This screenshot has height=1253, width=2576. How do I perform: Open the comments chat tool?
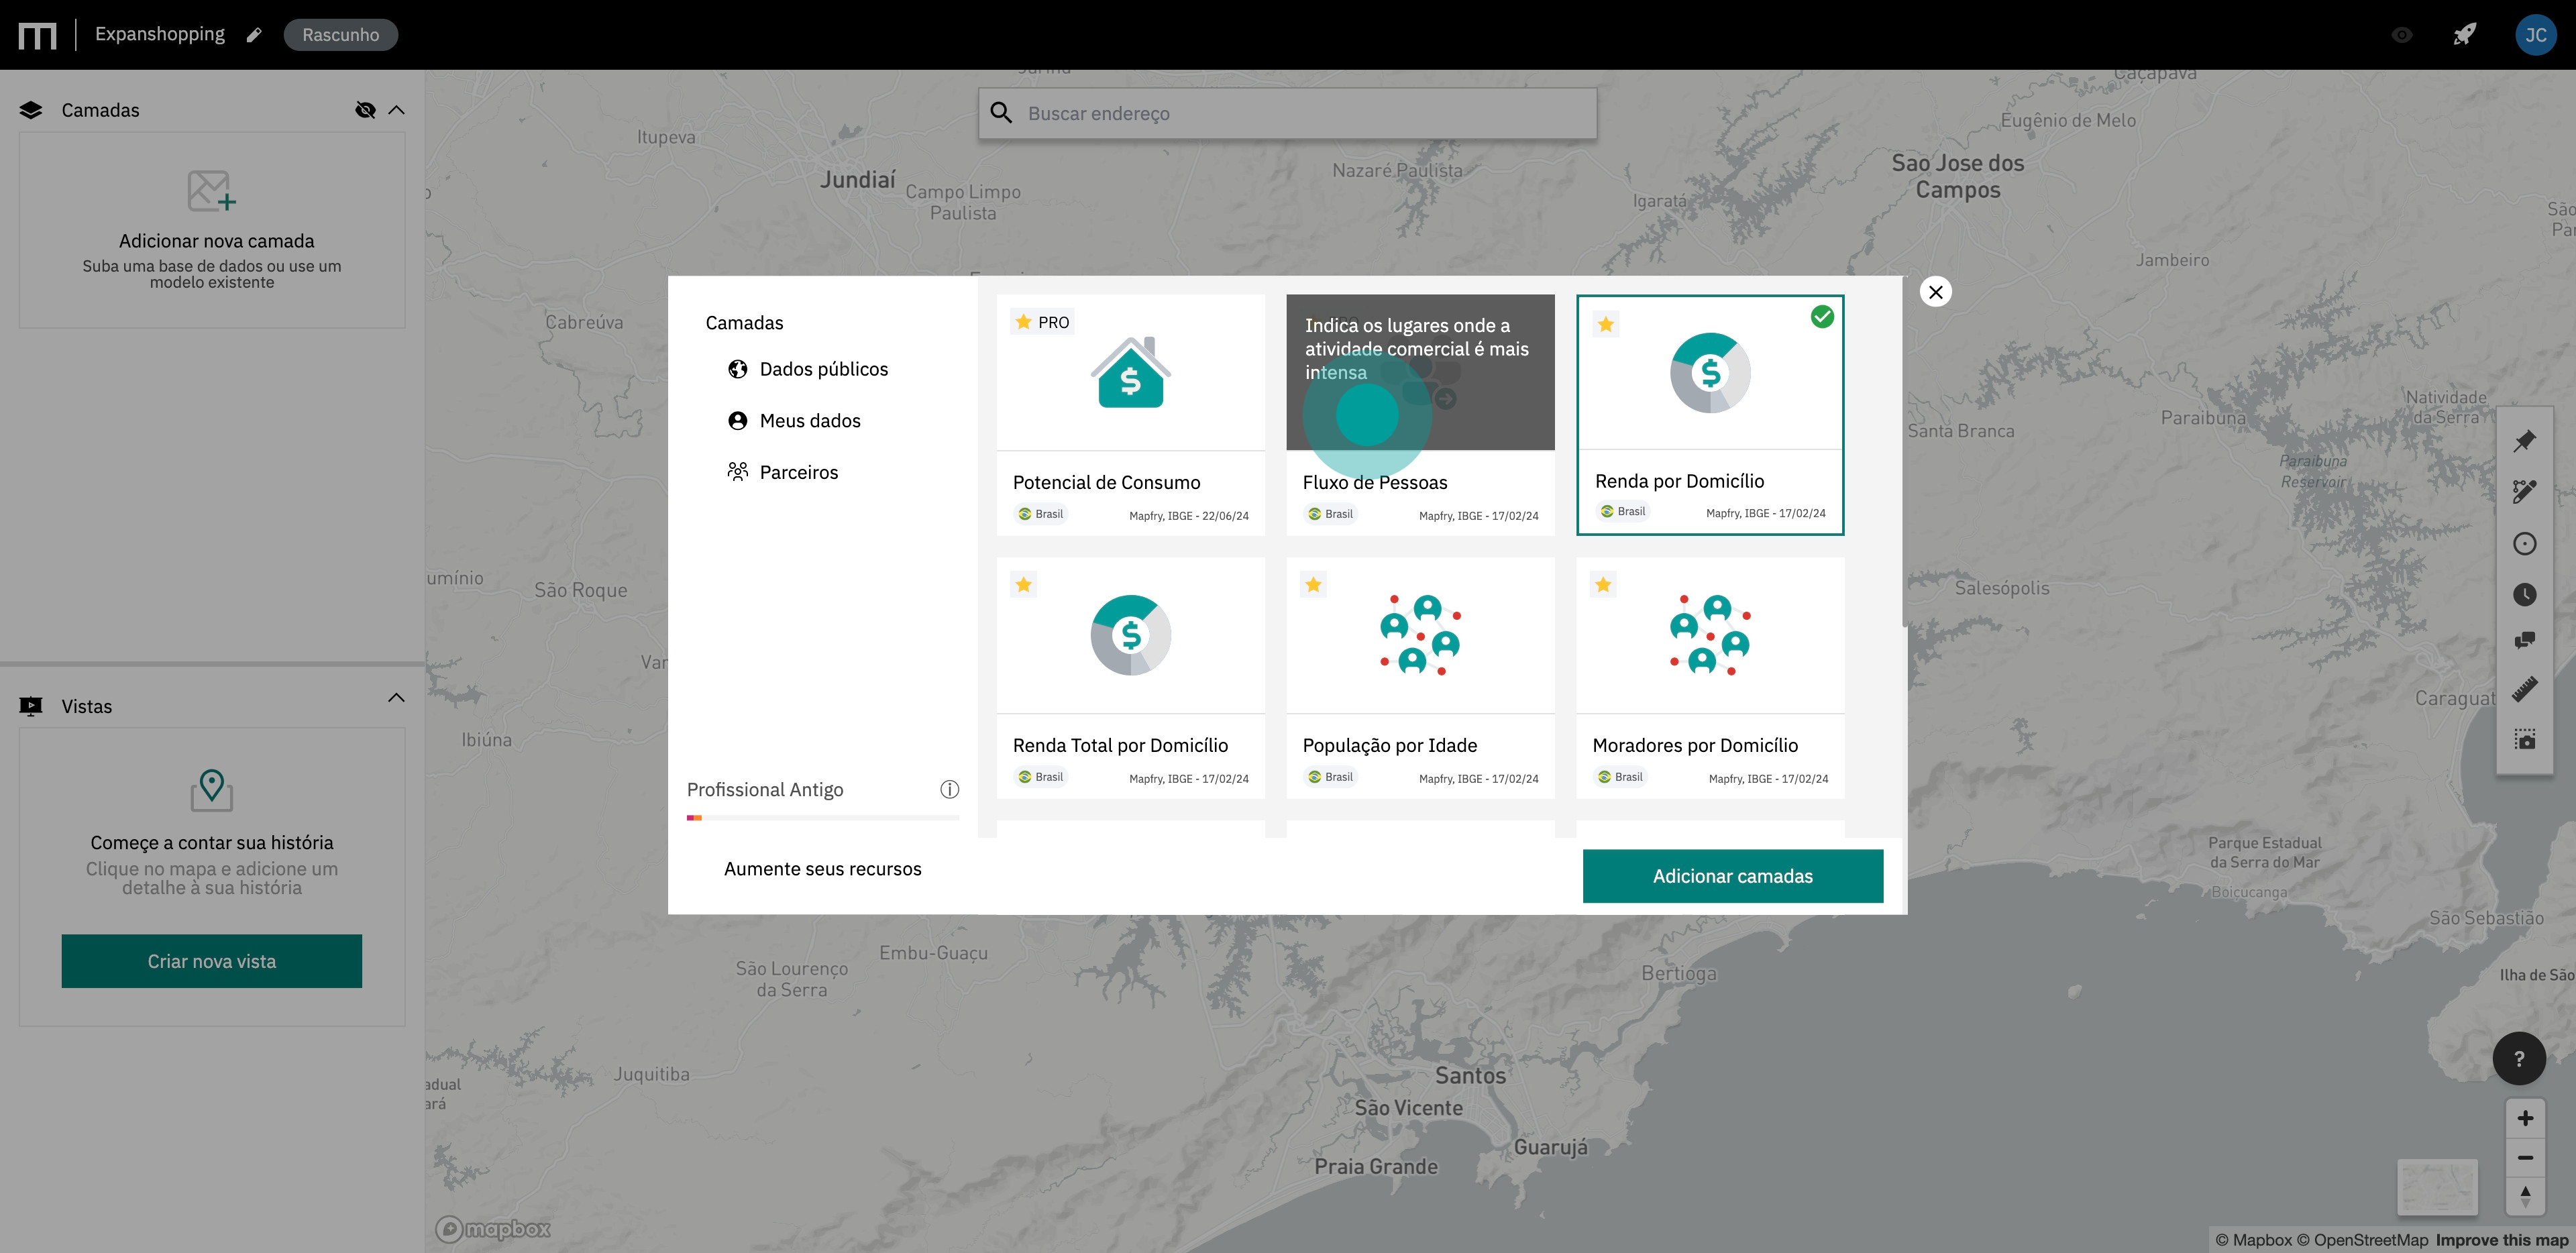point(2524,640)
